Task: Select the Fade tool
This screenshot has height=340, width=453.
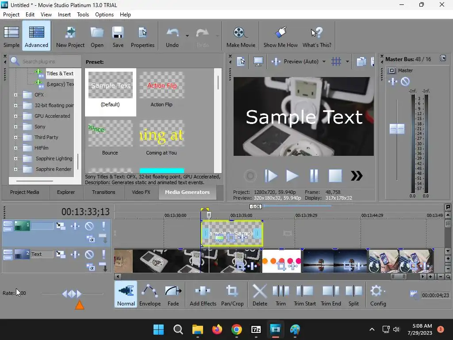Action: pyautogui.click(x=173, y=294)
